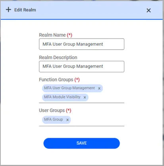Remove the MFA Group chip
Viewport: 164px width, 166px height.
[x=68, y=120]
